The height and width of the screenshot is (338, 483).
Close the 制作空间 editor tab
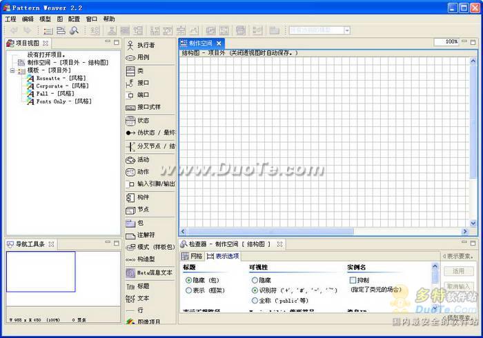(x=219, y=43)
